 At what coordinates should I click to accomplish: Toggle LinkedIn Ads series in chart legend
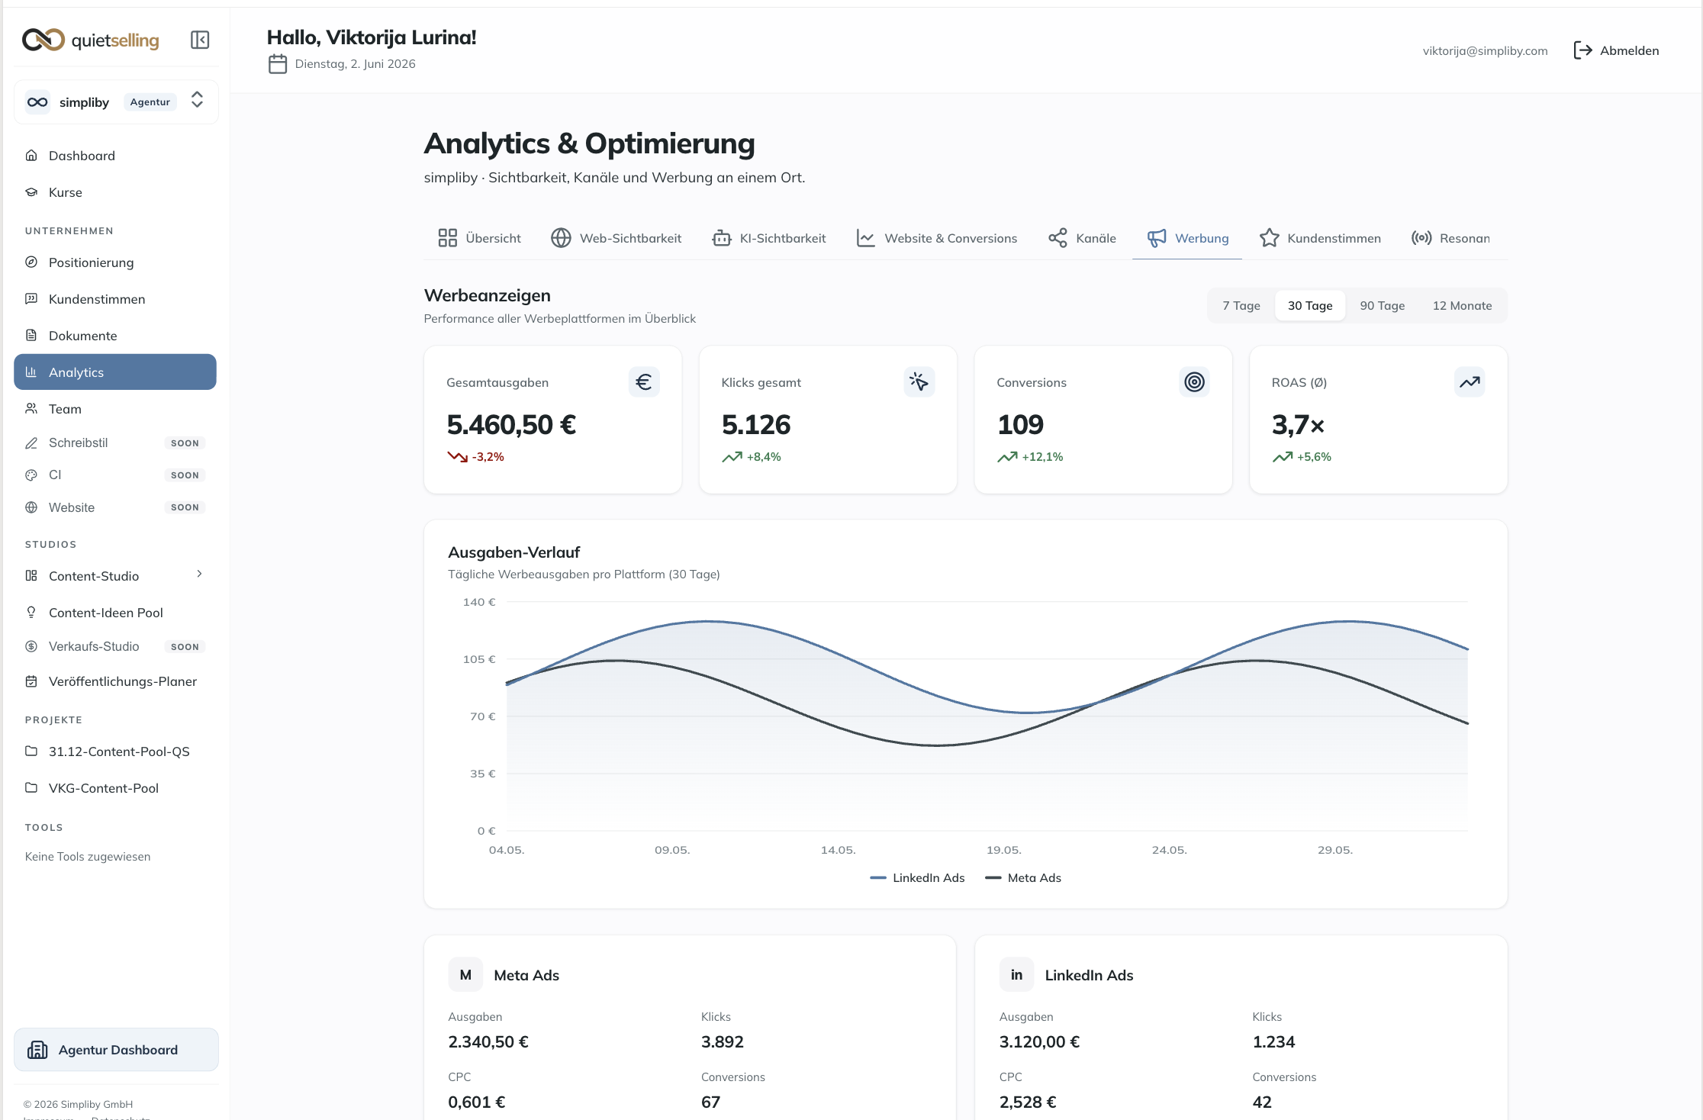pos(917,878)
